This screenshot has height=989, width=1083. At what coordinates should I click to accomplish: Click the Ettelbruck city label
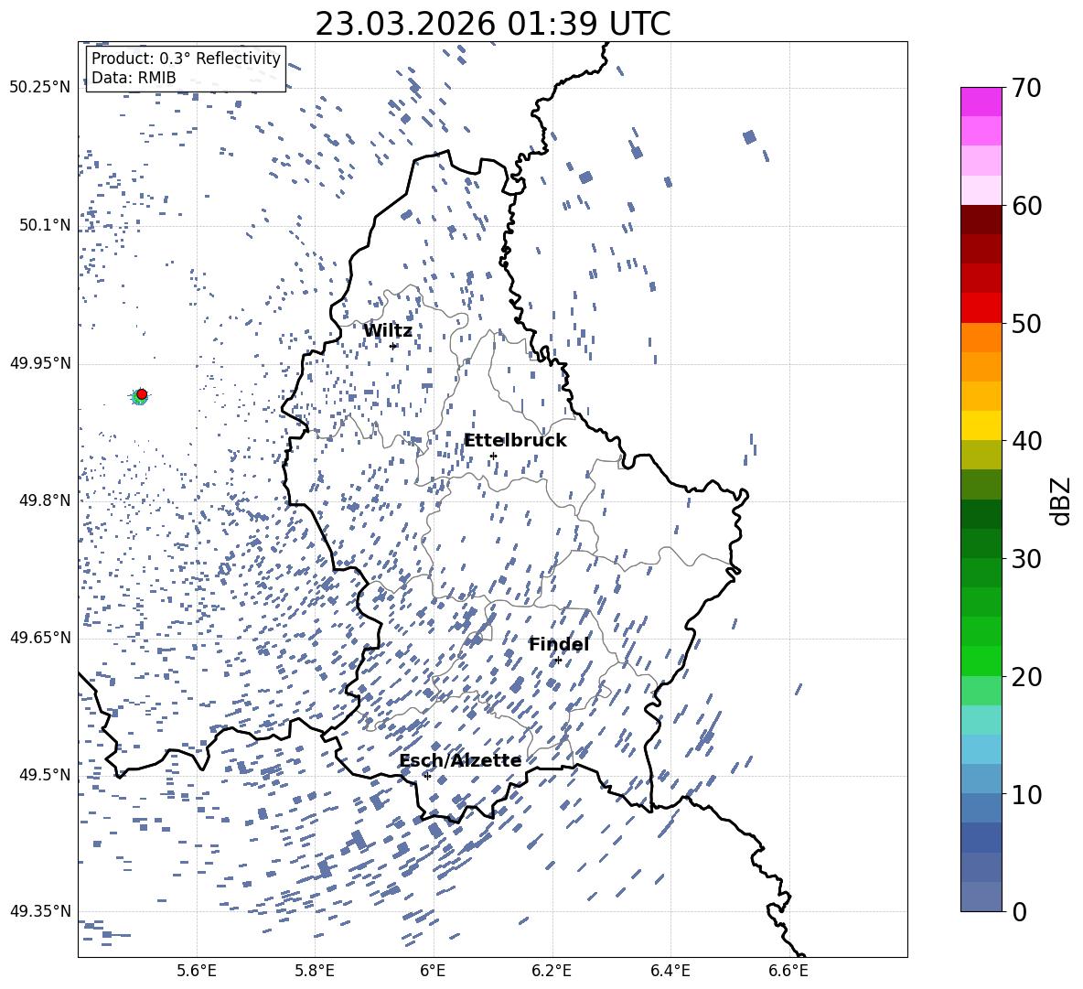515,441
